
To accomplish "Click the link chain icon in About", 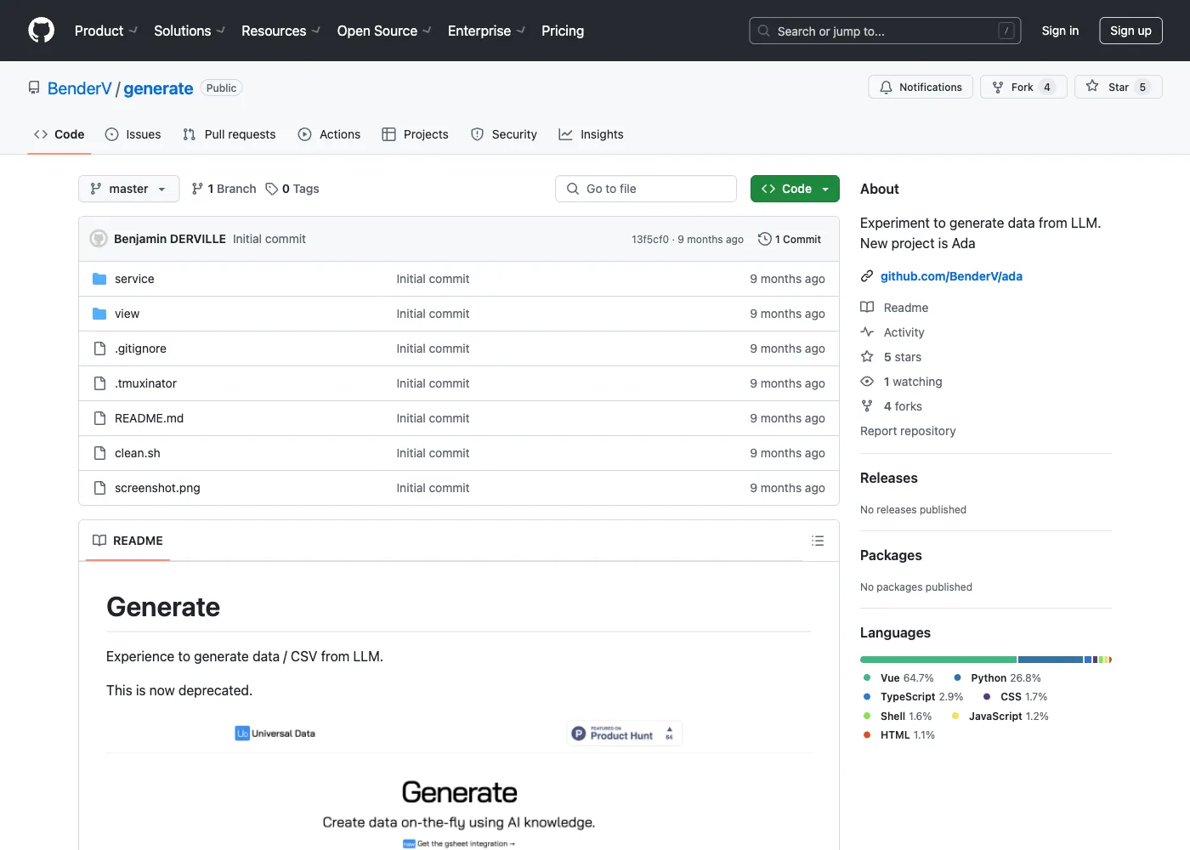I will [x=867, y=276].
